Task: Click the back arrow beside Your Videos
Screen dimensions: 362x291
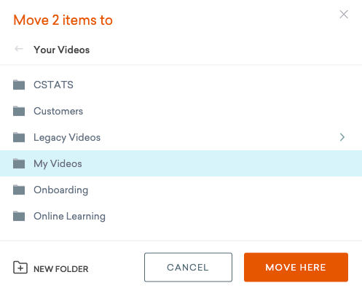Action: (19, 49)
